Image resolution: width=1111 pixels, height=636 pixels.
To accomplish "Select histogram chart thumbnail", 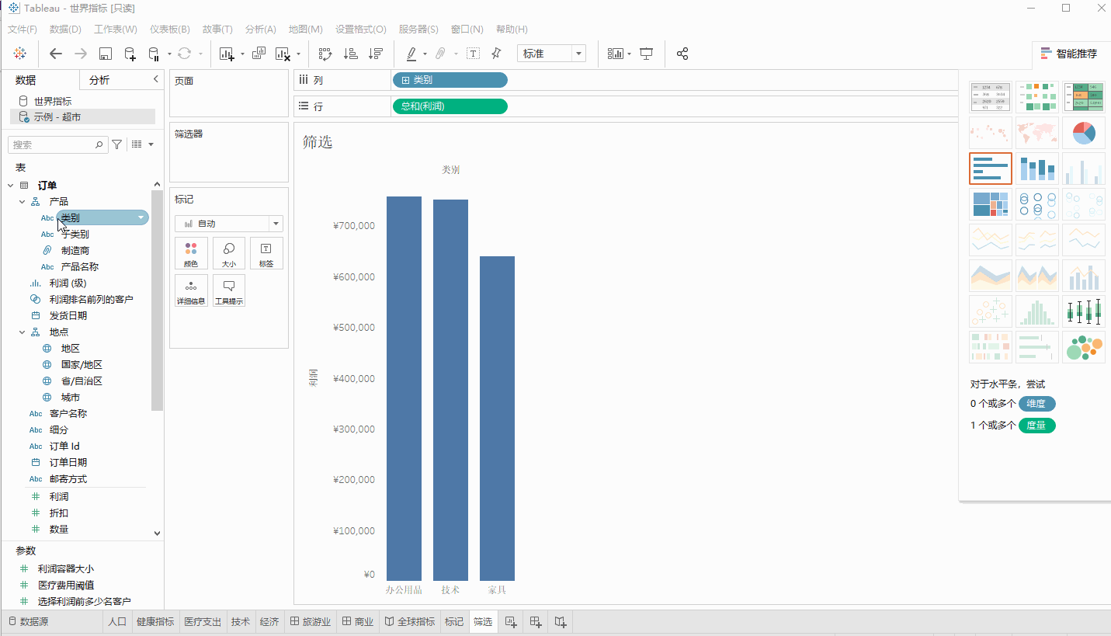I will (x=1037, y=311).
